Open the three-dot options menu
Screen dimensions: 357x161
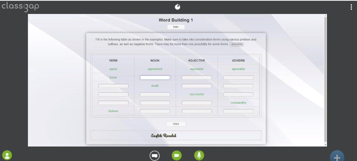351,7
